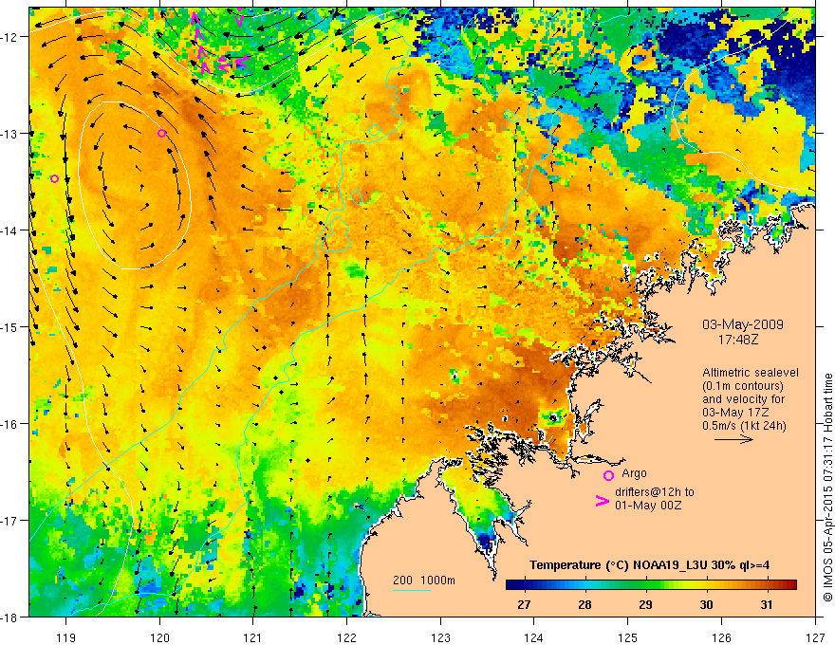This screenshot has height=645, width=835.
Task: Click the '01-May 00Z' legend text
Action: click(648, 506)
